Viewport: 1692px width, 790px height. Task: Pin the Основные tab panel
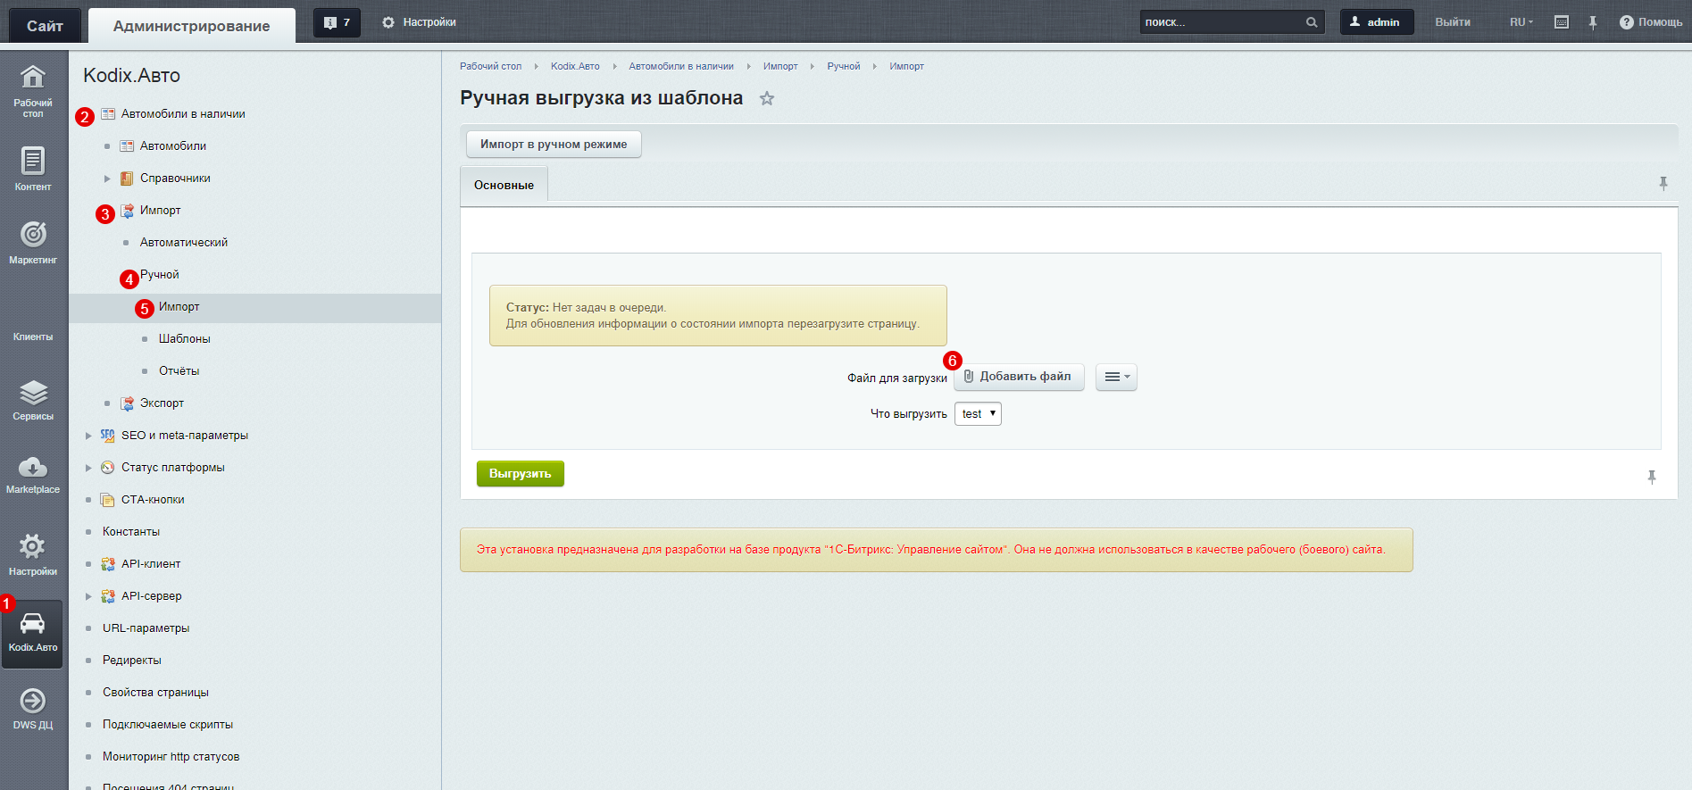tap(1663, 183)
